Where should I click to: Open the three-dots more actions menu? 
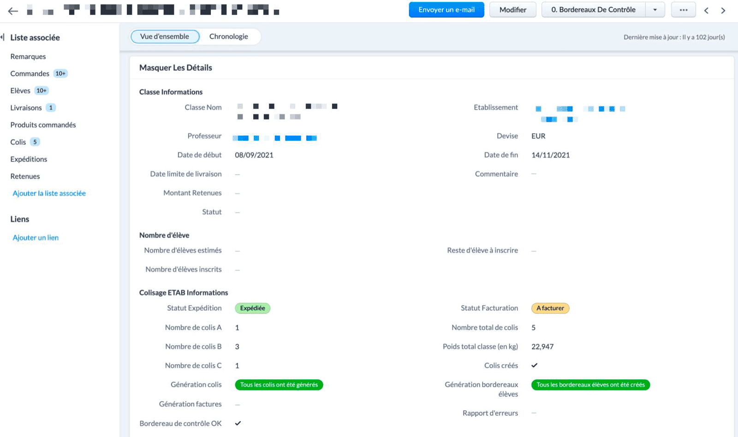(x=683, y=10)
